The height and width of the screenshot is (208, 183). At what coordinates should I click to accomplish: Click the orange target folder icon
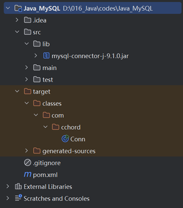point(28,91)
